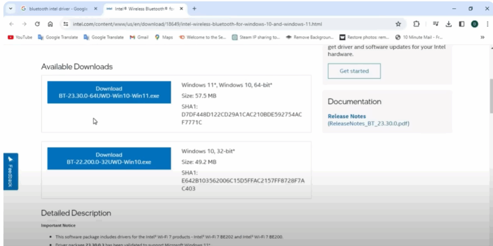The width and height of the screenshot is (493, 246).
Task: Download BT-23.30.0-64UWD-Win10-Win11.exe
Action: [x=109, y=92]
